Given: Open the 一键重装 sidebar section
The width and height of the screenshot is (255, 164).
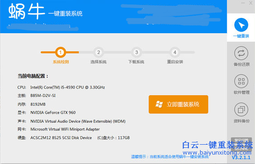Looking at the screenshot, I should click(241, 28).
